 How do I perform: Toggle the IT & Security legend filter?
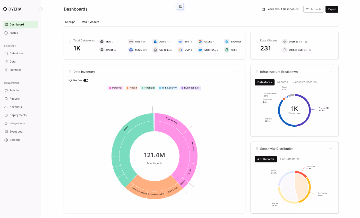168,88
